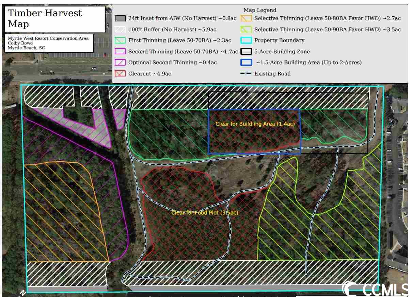Viewport: 410px width, 297px height.
Task: Click the Clear for Food Plot (3.5ac) label
Action: tap(204, 213)
